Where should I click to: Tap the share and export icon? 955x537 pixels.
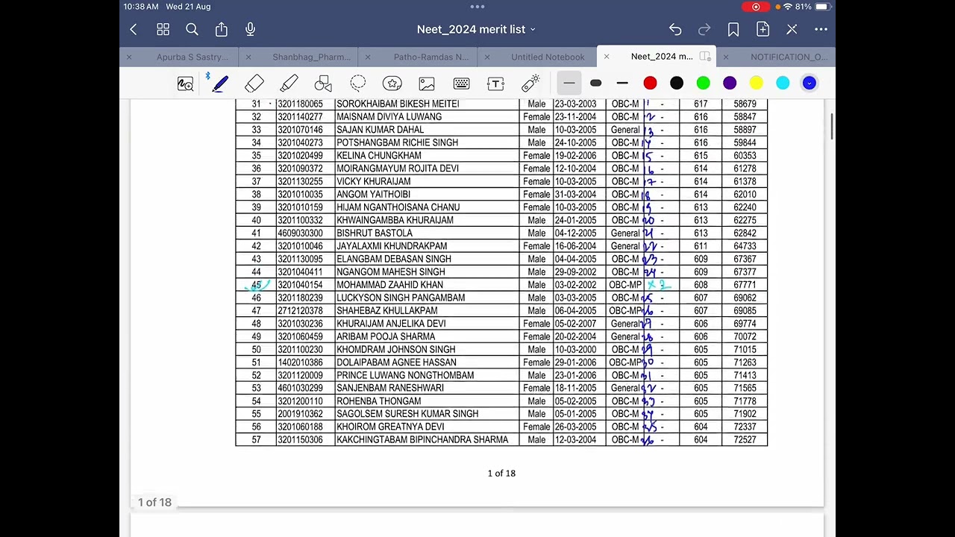(222, 29)
